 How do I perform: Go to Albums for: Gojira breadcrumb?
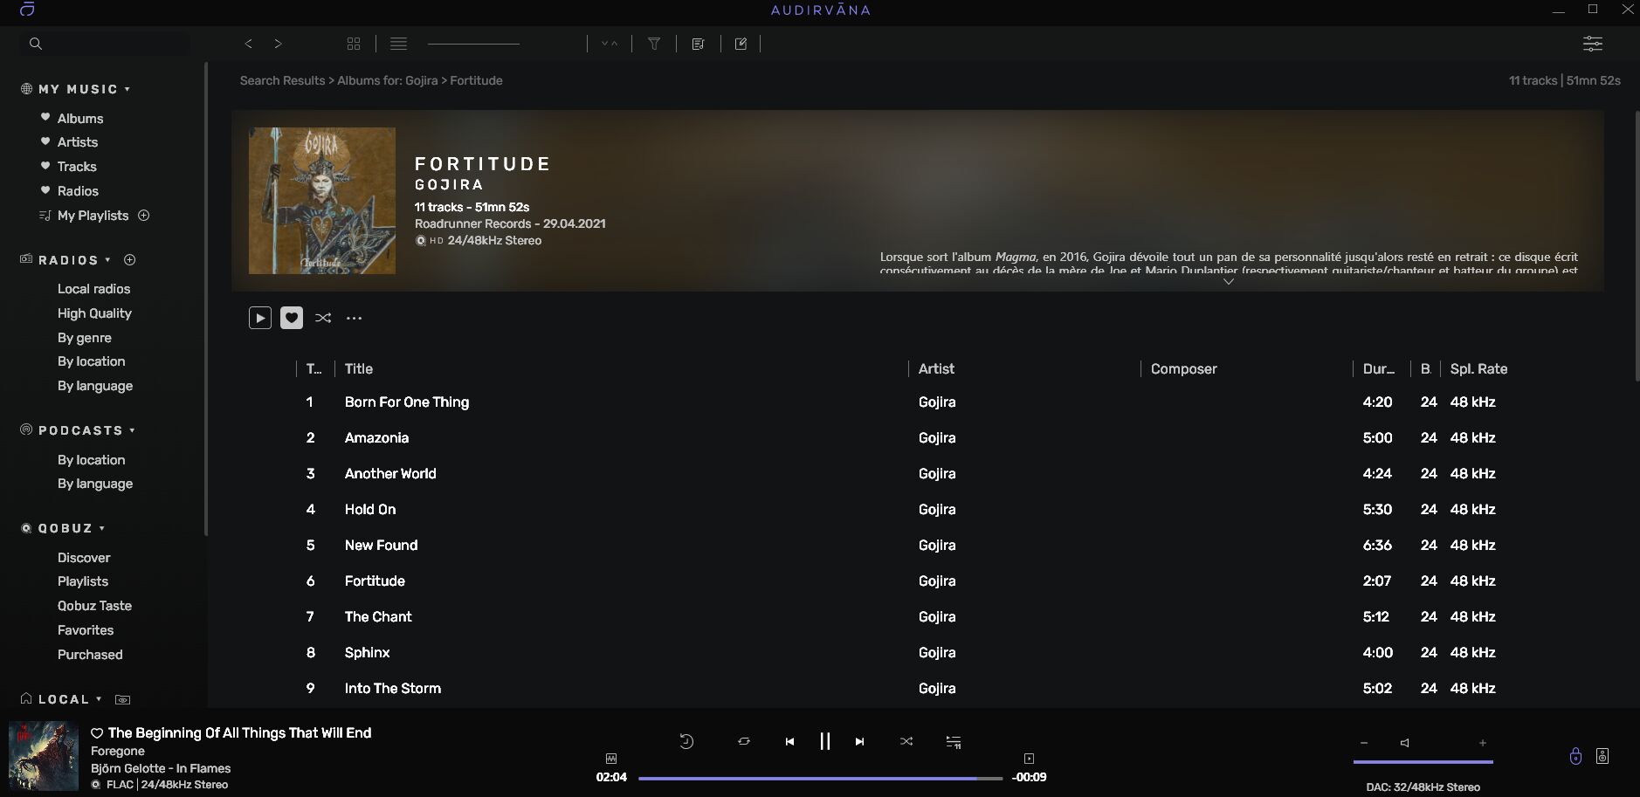point(388,80)
